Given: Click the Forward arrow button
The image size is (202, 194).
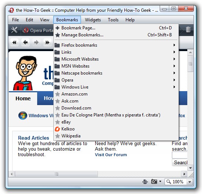Looking at the screenshot, I should [36, 42].
